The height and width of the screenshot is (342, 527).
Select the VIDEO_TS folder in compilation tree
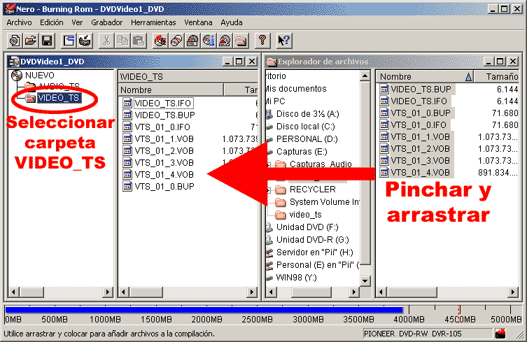pos(59,99)
